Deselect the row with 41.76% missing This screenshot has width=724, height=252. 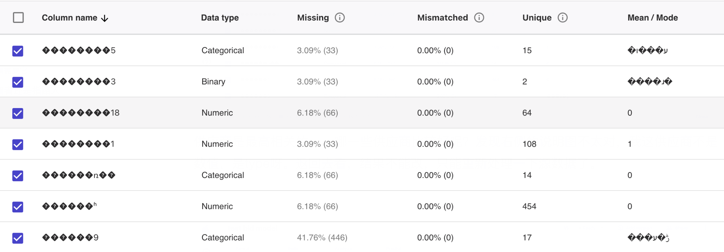point(18,238)
